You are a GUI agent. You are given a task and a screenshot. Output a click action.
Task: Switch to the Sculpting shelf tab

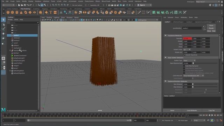36,9
